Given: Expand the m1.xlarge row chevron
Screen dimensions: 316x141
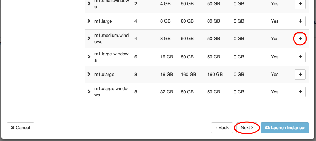Looking at the screenshot, I should (89, 74).
